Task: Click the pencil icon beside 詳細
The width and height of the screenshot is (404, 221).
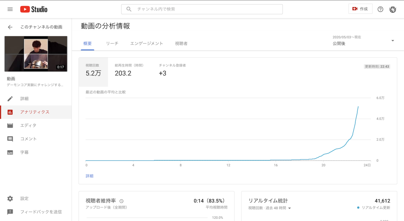Action: pos(10,99)
